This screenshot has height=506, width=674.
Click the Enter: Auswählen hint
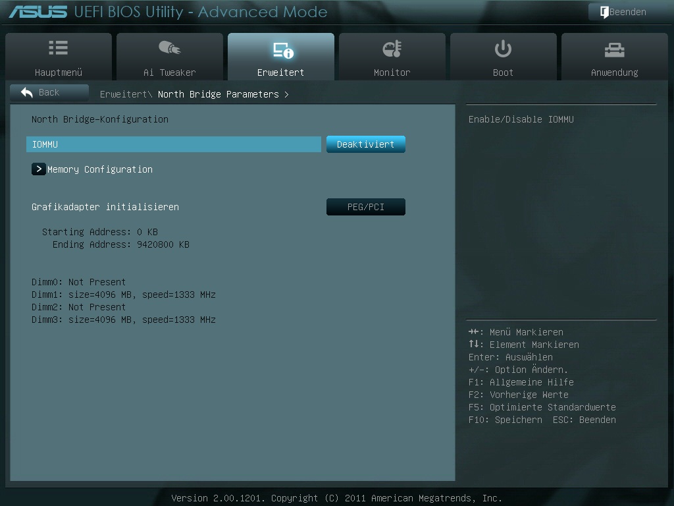coord(511,357)
